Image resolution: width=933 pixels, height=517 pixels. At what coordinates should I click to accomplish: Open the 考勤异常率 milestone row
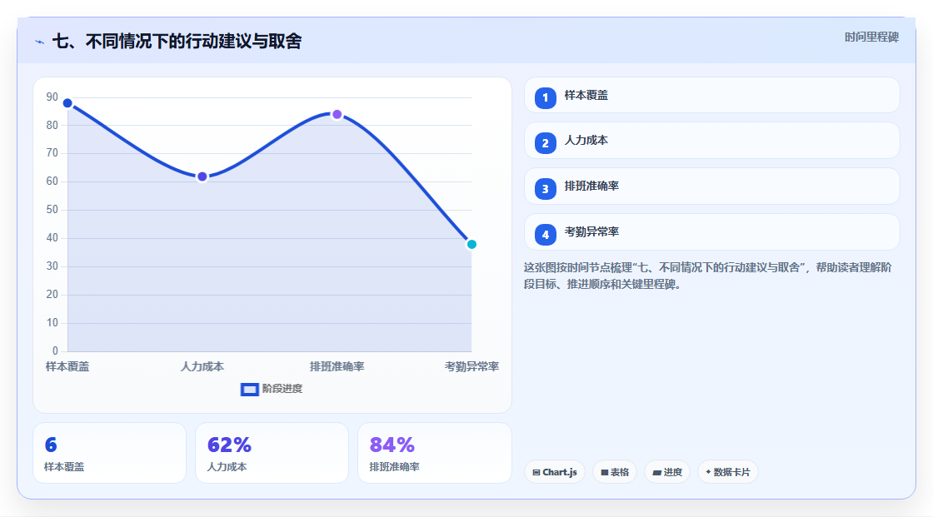711,232
